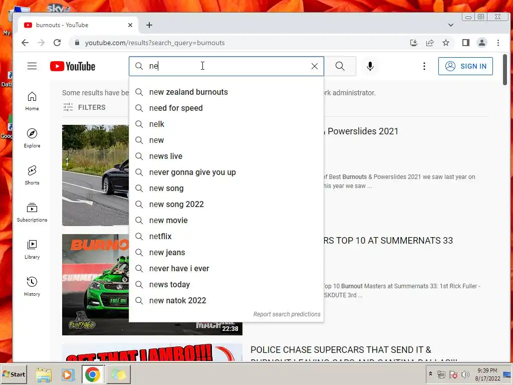Click the Chrome taskbar icon
Viewport: 513px width, 385px height.
tap(93, 375)
